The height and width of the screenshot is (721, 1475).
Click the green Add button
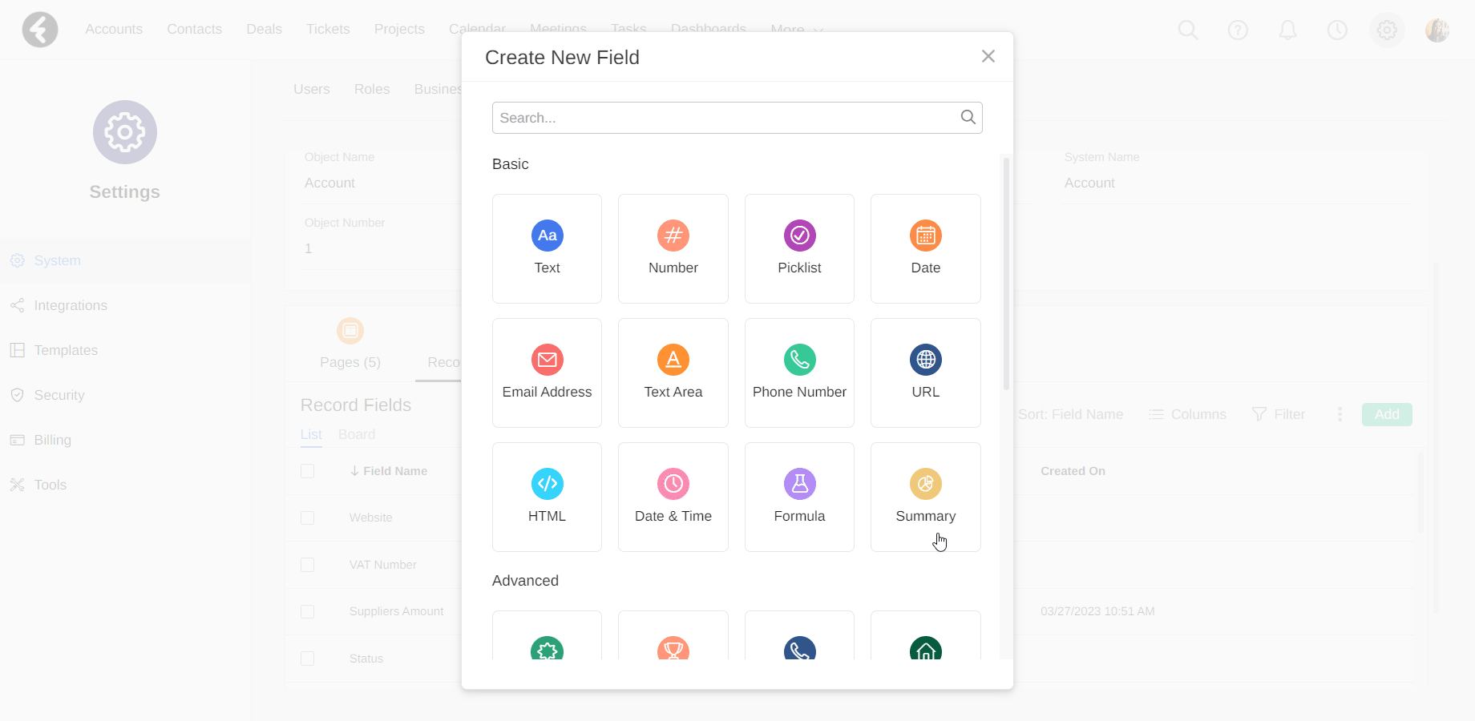[1387, 414]
